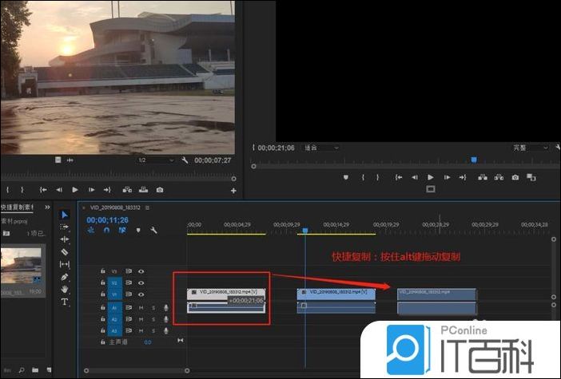The width and height of the screenshot is (561, 379).
Task: Hide the V2 track using eye icon
Action: [141, 282]
